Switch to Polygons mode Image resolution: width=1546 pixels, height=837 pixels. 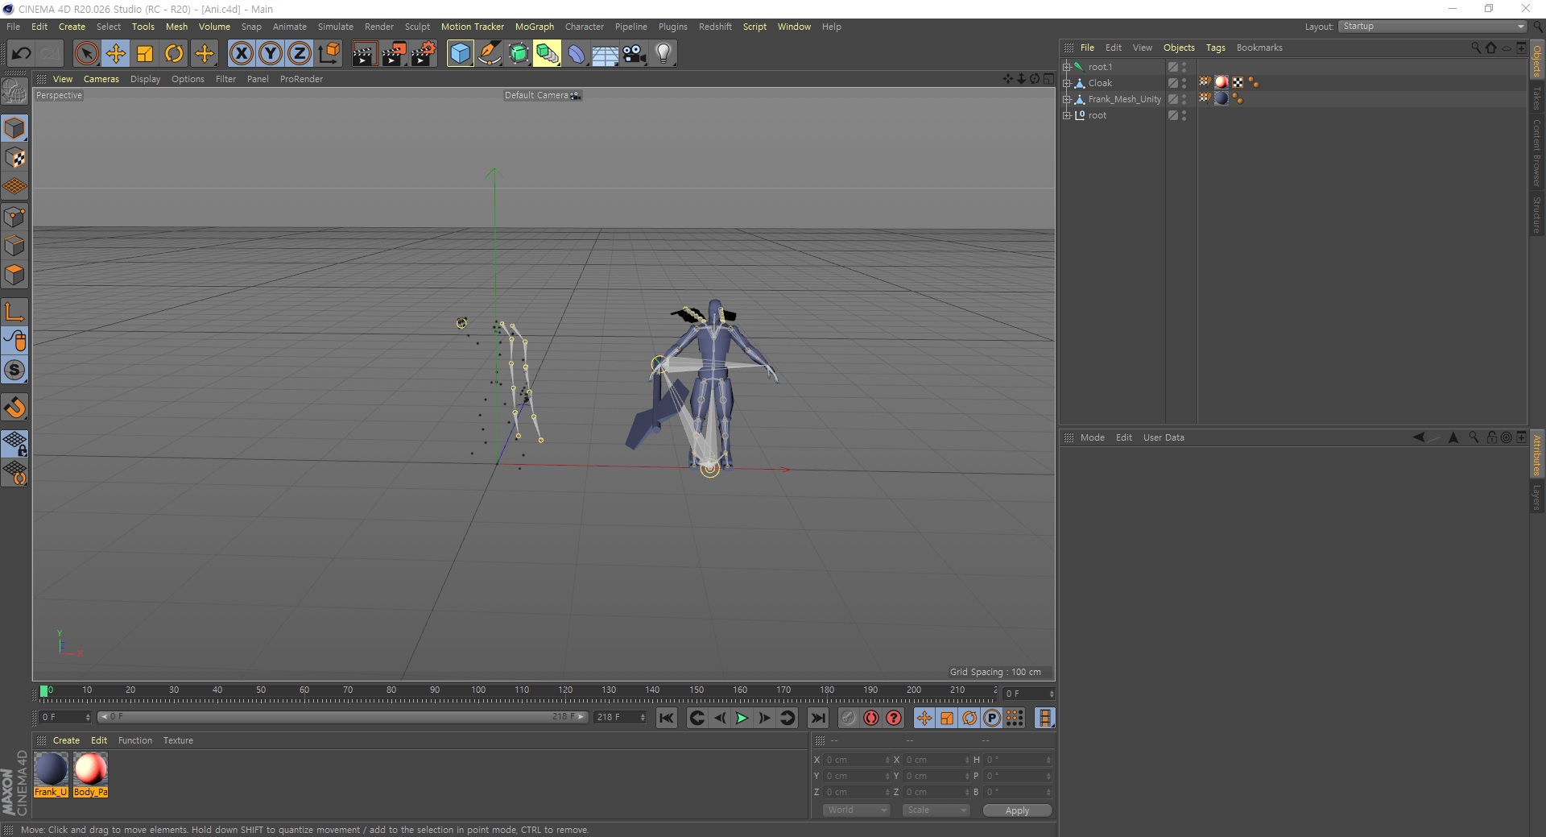point(14,275)
